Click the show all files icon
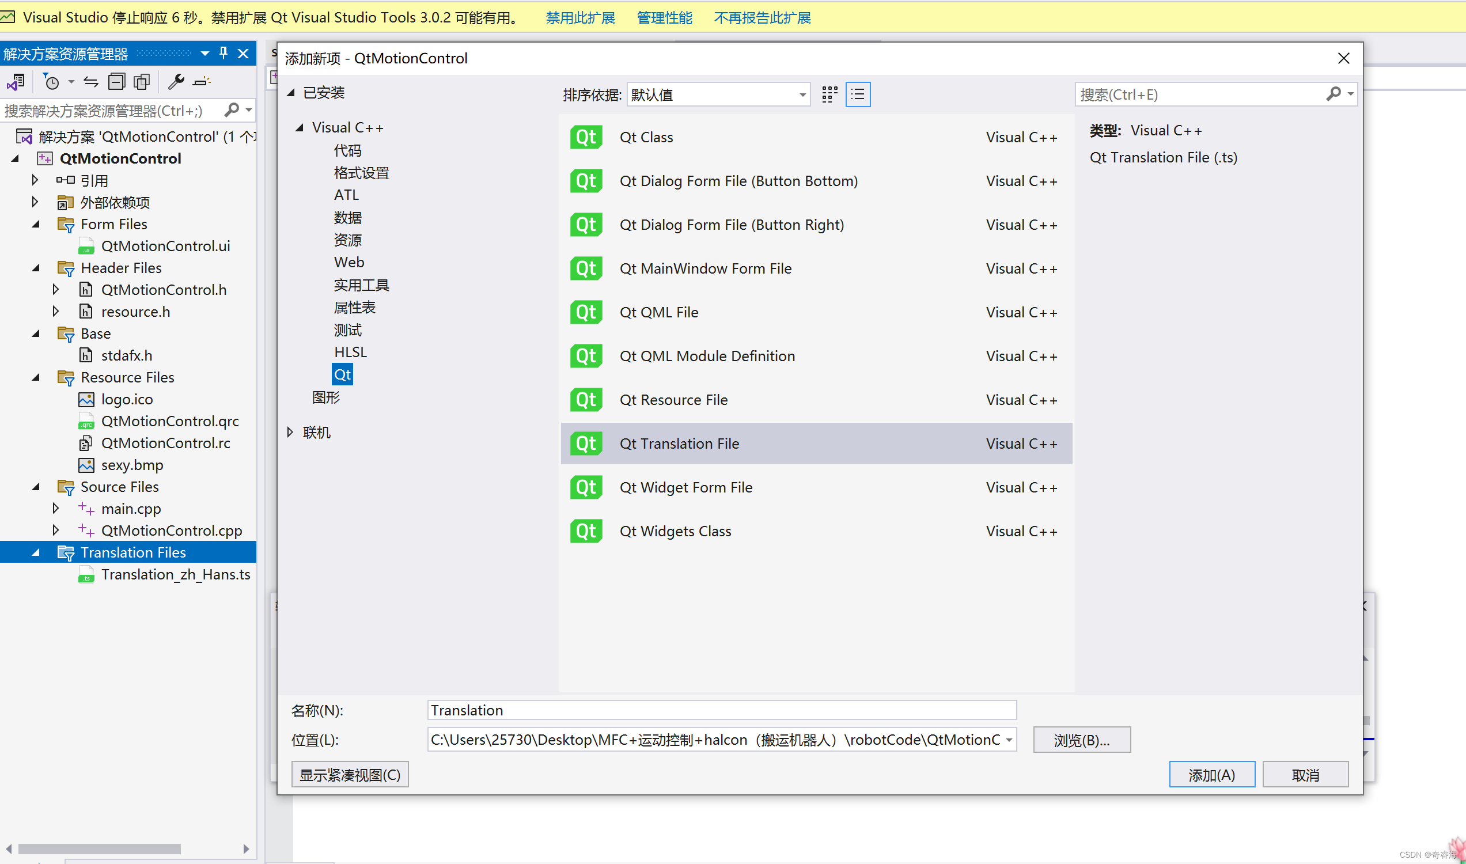 pyautogui.click(x=142, y=82)
